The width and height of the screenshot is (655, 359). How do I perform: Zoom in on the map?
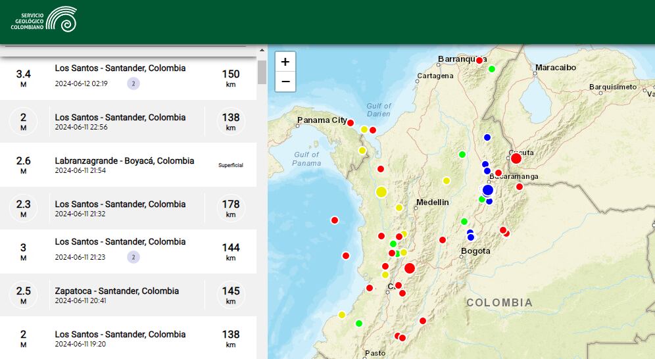[285, 62]
